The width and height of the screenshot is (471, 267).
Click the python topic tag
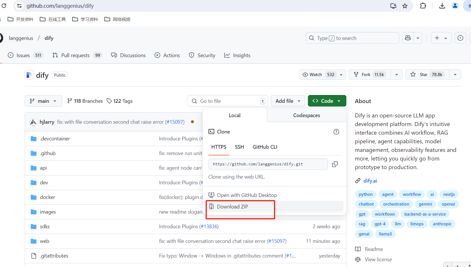pos(366,194)
